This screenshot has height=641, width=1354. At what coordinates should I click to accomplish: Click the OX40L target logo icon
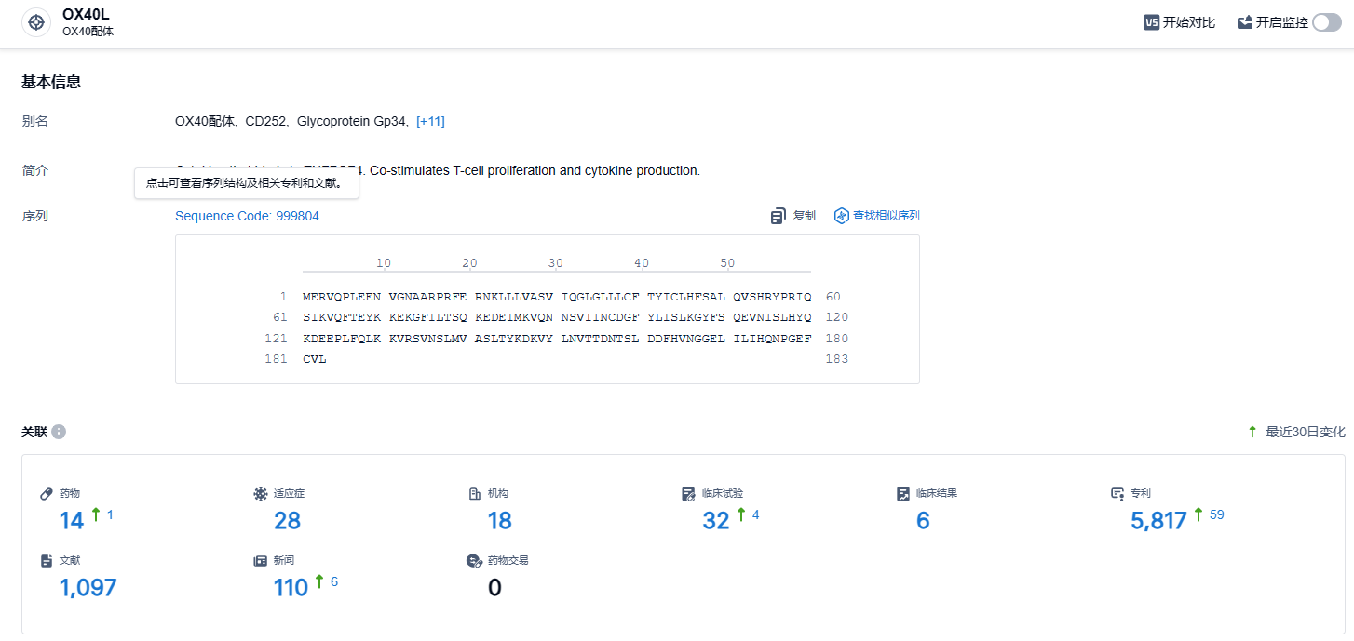pyautogui.click(x=36, y=22)
